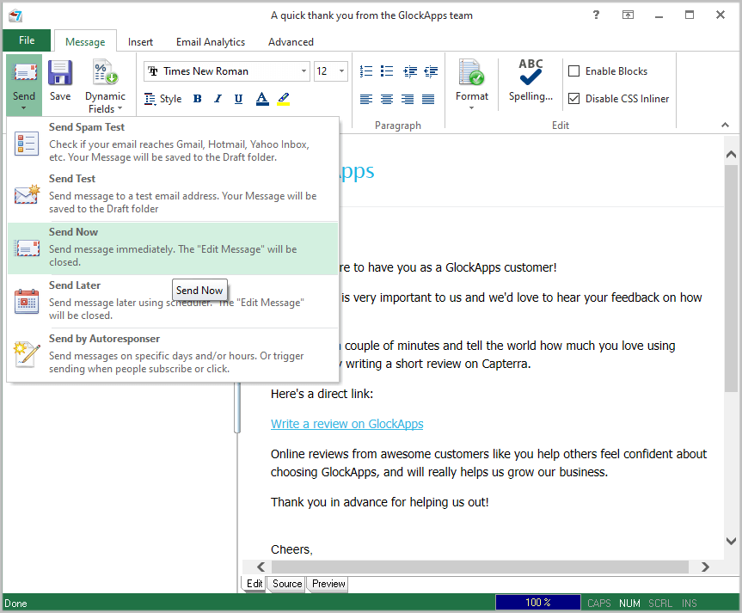The width and height of the screenshot is (742, 613).
Task: Decrease paragraph indent
Action: 431,71
